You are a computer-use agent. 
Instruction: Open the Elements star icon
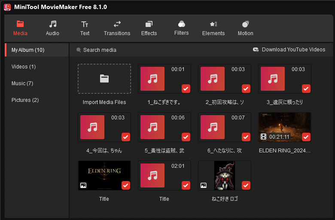[213, 24]
